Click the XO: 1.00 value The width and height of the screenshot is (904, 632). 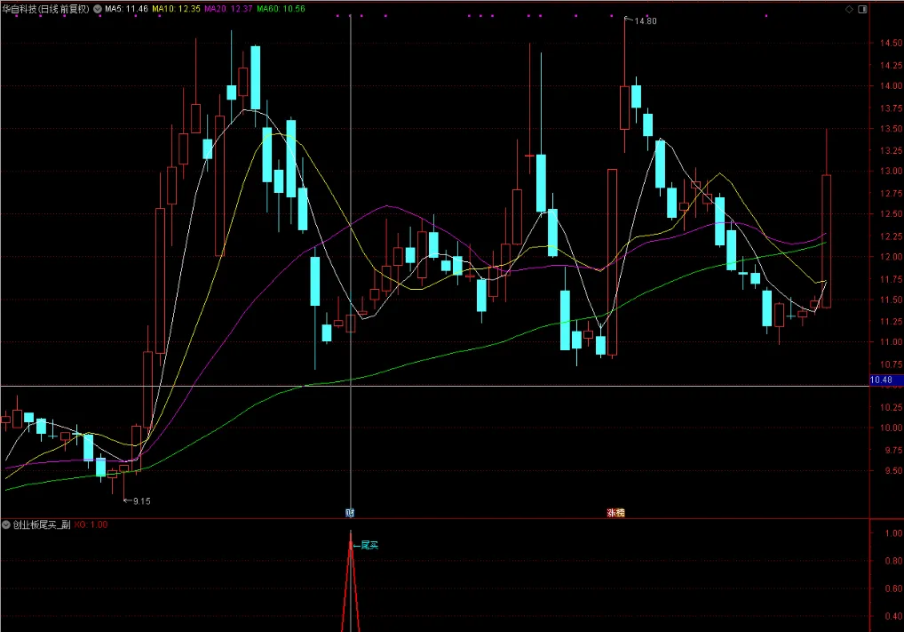click(x=91, y=524)
